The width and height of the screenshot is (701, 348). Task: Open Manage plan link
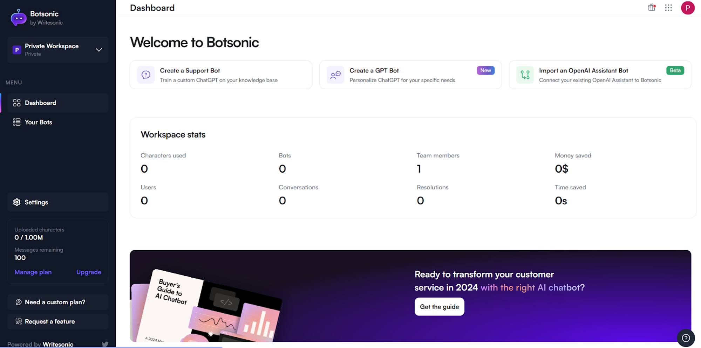[33, 272]
